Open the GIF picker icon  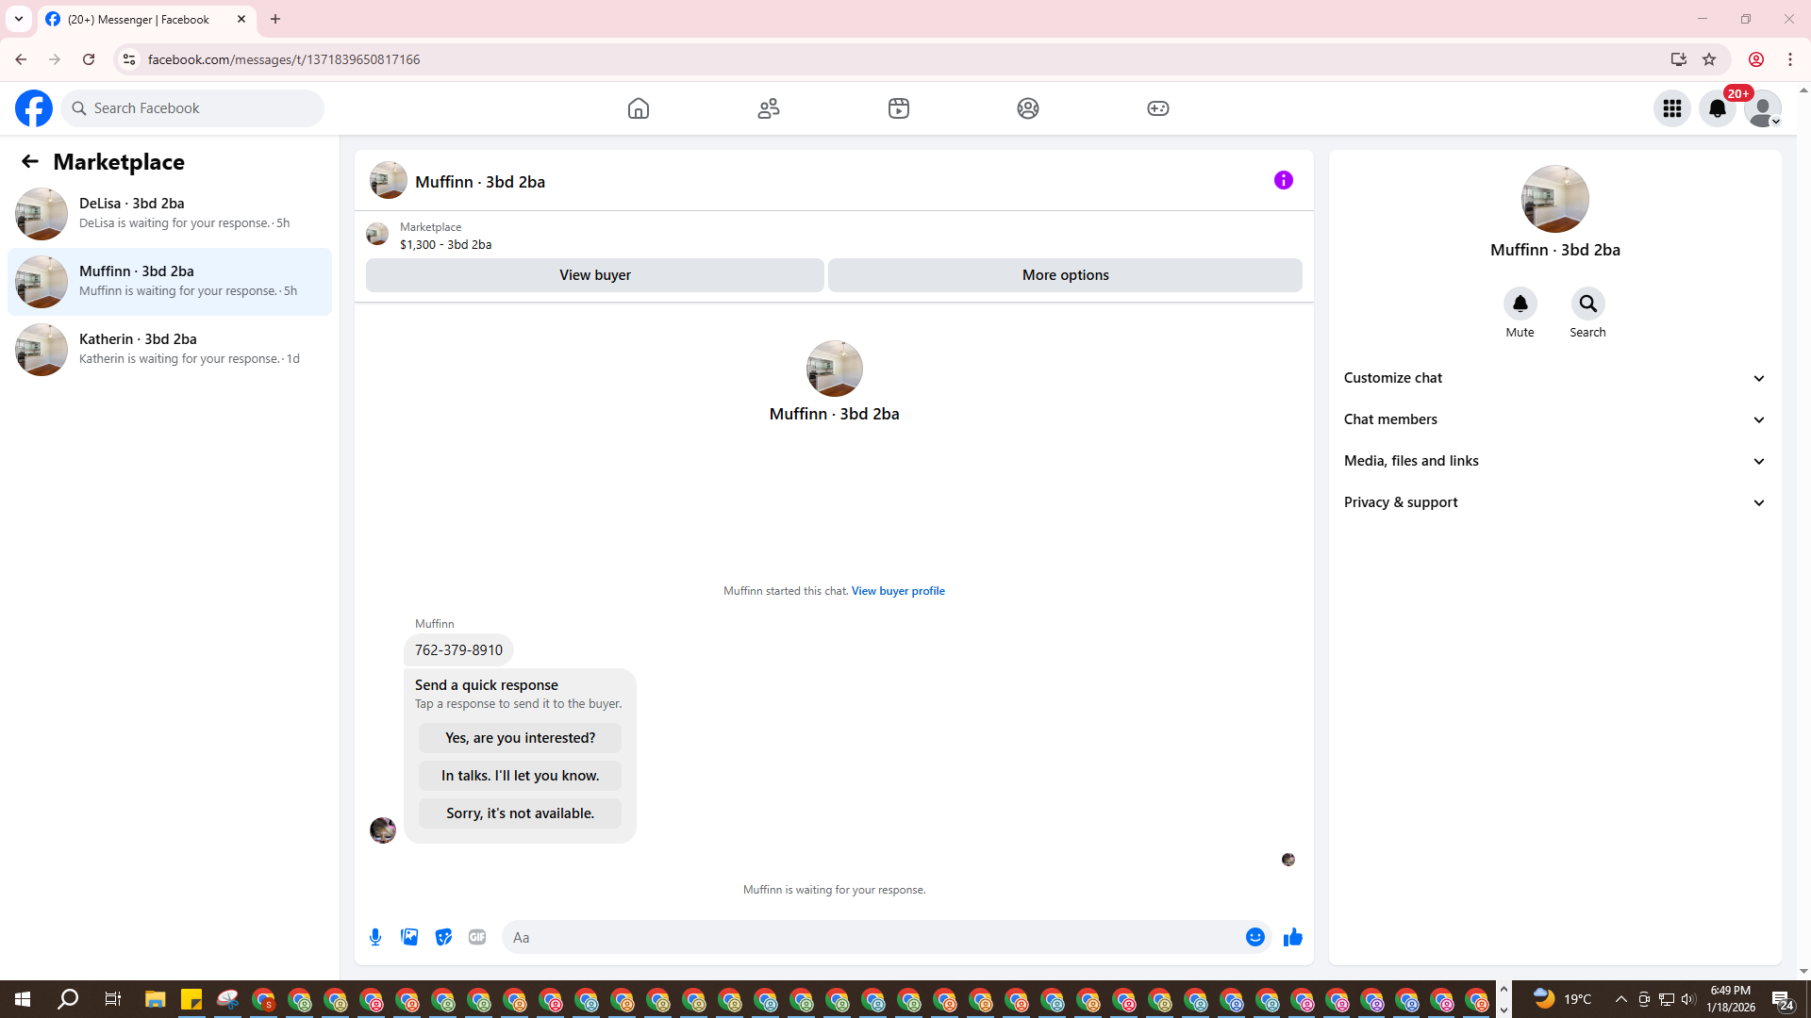click(x=477, y=937)
